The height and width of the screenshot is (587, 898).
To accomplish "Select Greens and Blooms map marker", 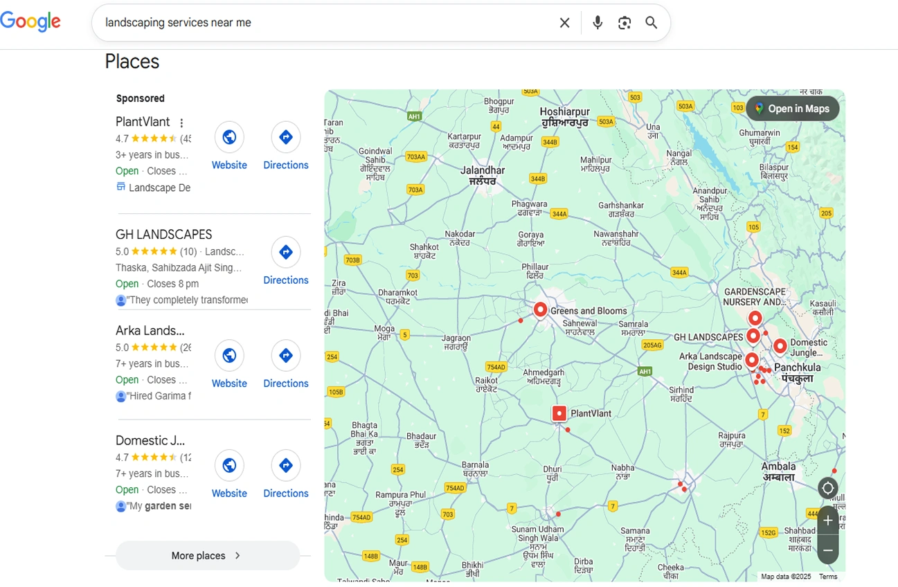I will tap(540, 309).
